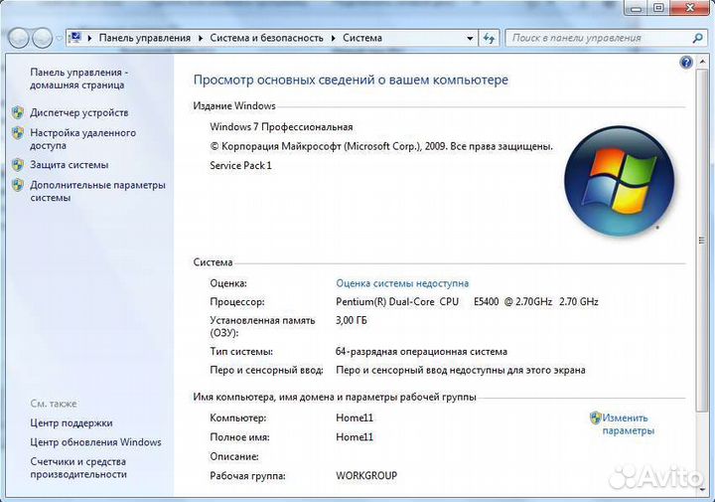Click the Pentium(R) Dual-Core CPU E5400 value
Viewport: 715px width, 502px height.
tap(467, 301)
